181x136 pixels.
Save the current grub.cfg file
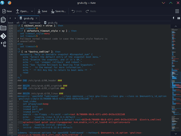42,11
